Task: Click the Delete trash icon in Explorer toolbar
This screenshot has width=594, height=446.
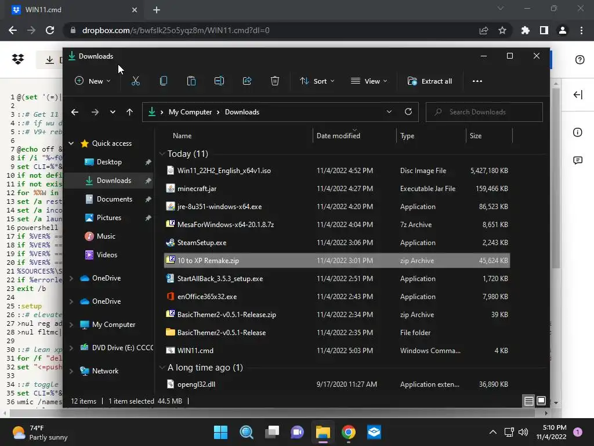Action: pyautogui.click(x=274, y=81)
